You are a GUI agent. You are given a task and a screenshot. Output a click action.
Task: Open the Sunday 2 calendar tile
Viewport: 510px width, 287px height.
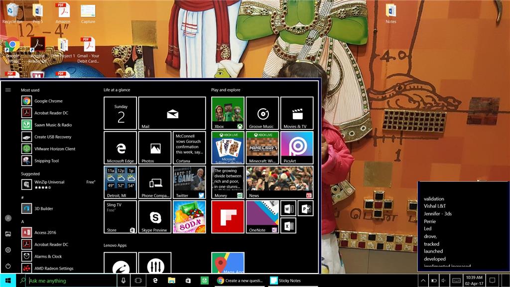point(121,113)
